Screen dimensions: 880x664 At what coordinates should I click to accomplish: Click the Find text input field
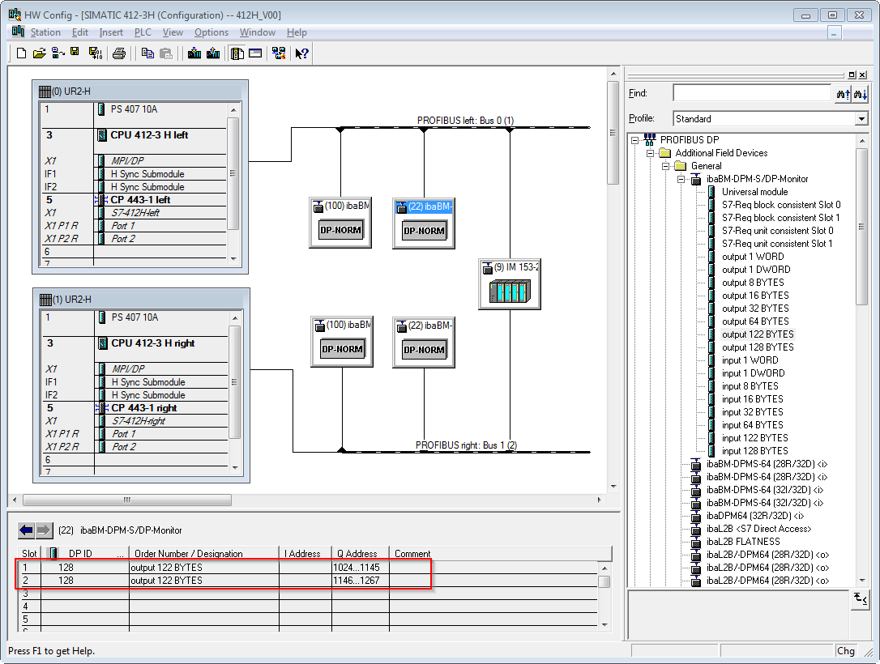coord(751,93)
